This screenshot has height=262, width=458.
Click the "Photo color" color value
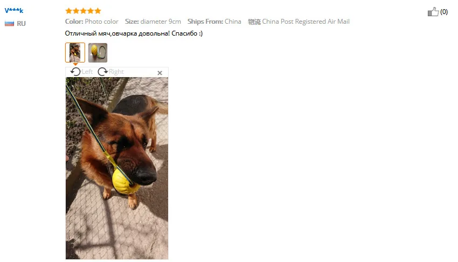point(102,22)
